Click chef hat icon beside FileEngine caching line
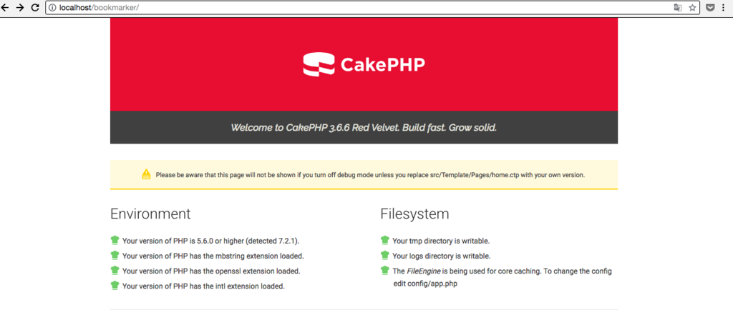 pos(385,270)
